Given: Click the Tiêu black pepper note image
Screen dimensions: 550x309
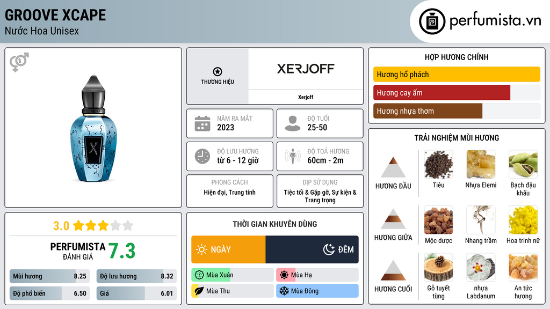Looking at the screenshot, I should tap(438, 164).
